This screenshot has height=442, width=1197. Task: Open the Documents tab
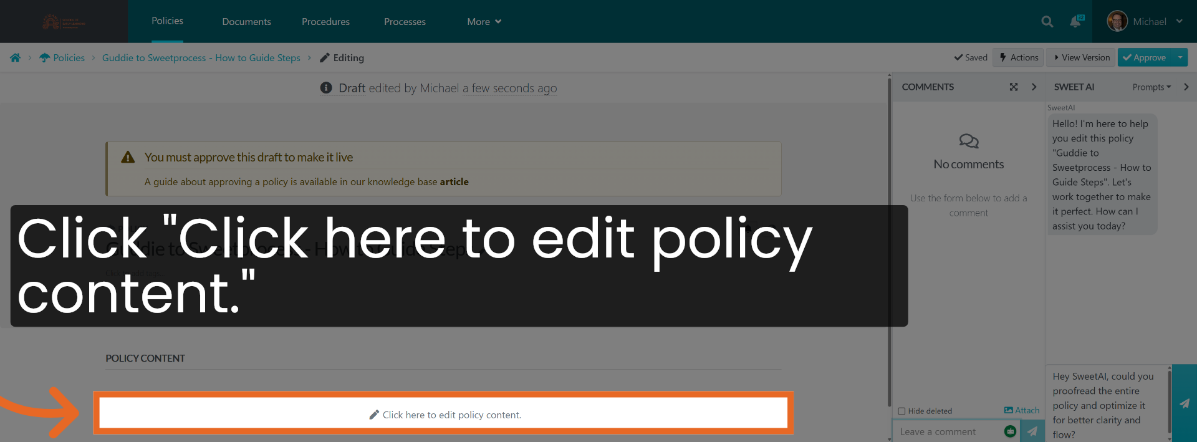(246, 22)
